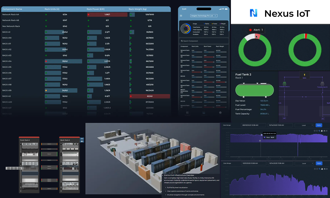Open the Local dropdown above the lower chart
This screenshot has width=330, height=198.
click(x=304, y=163)
